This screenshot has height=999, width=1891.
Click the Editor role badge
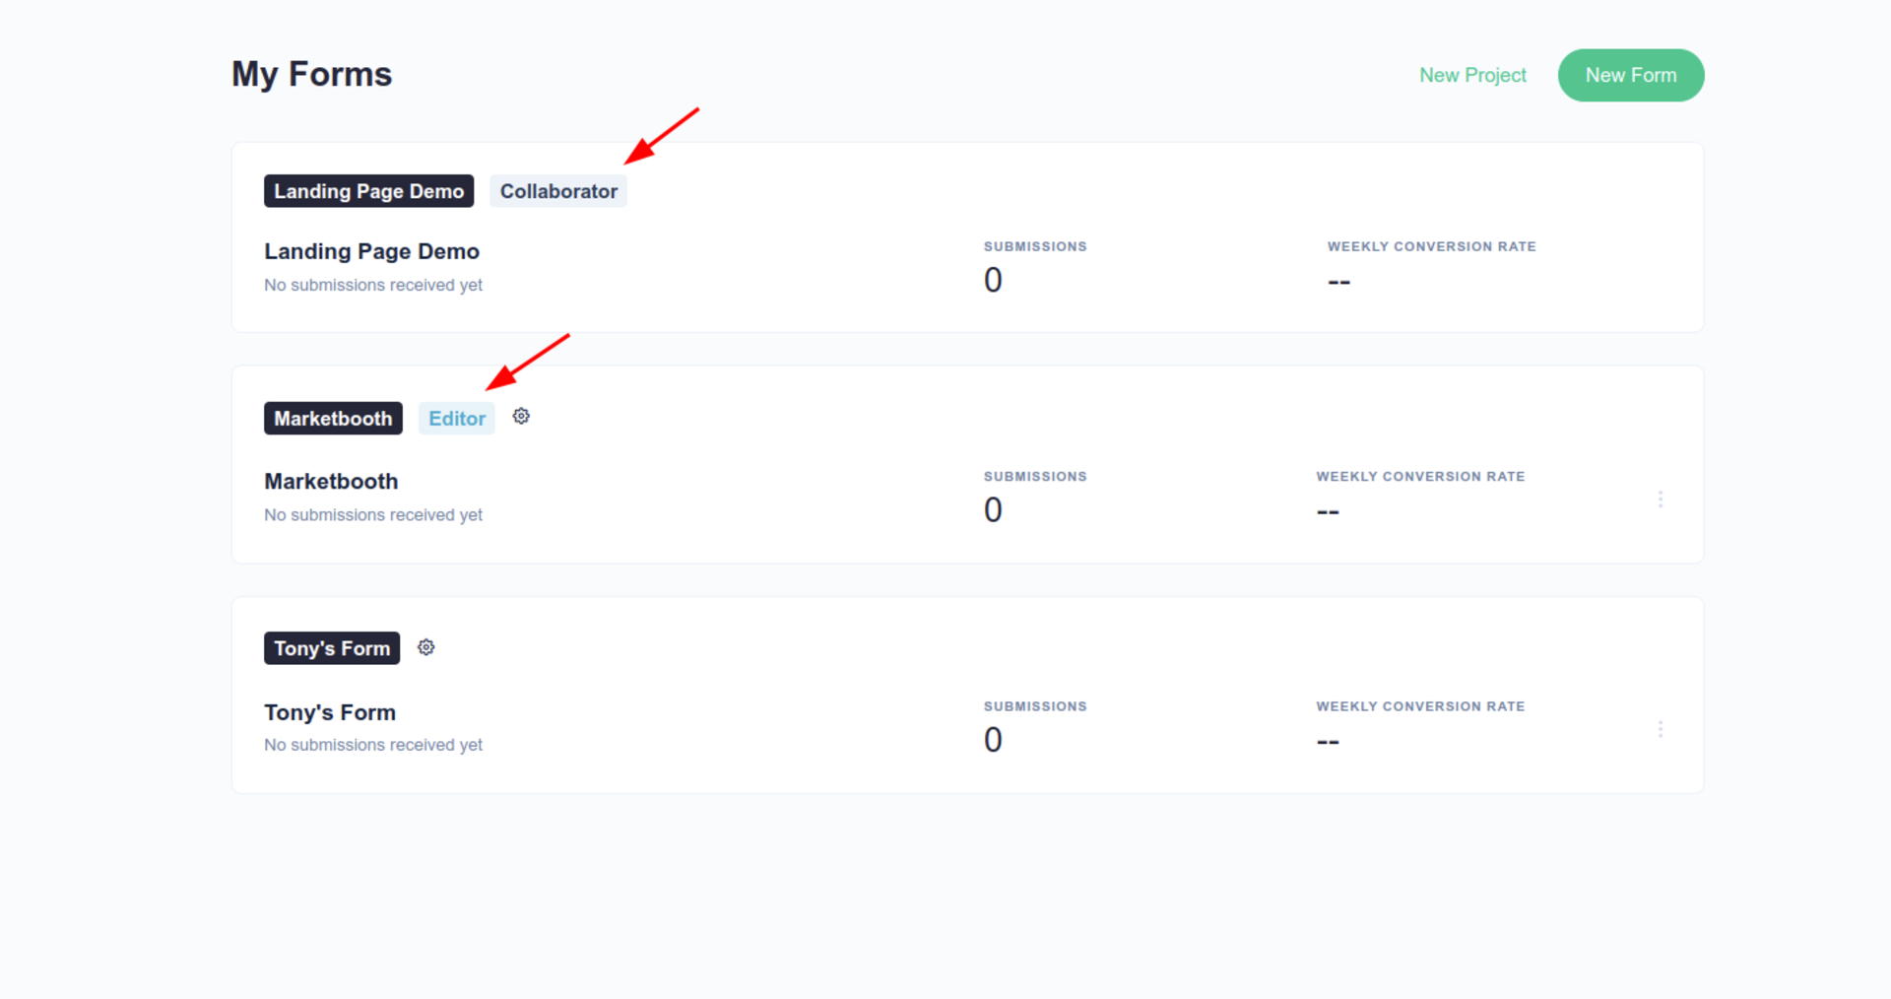point(457,418)
